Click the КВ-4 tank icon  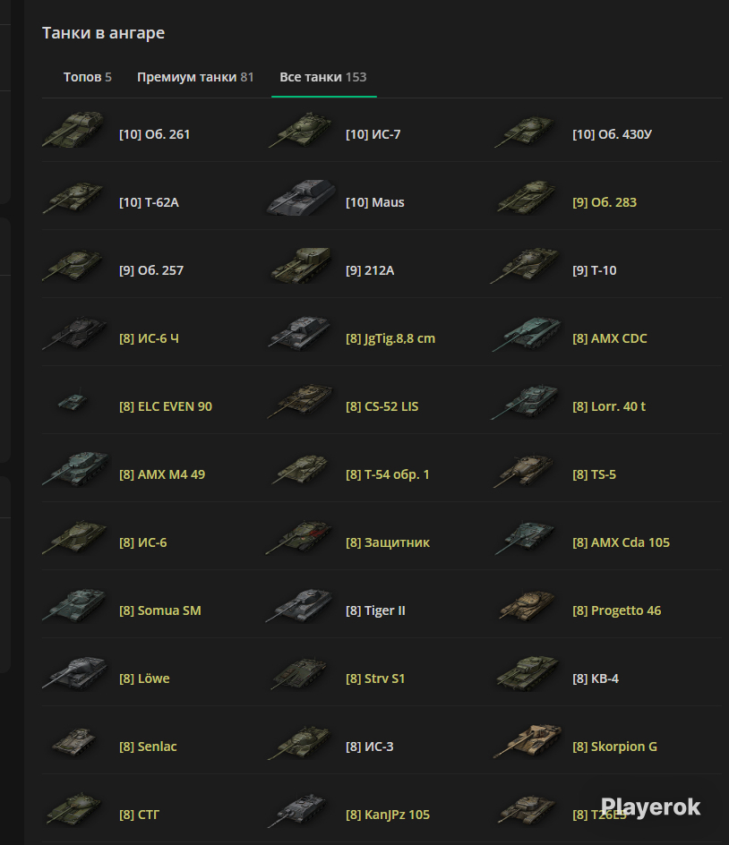(527, 673)
